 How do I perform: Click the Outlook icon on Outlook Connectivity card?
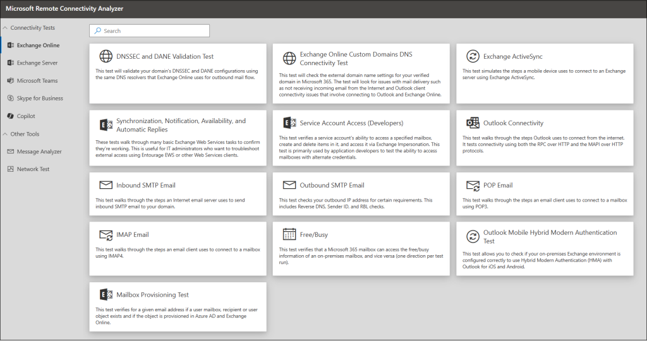pyautogui.click(x=473, y=123)
